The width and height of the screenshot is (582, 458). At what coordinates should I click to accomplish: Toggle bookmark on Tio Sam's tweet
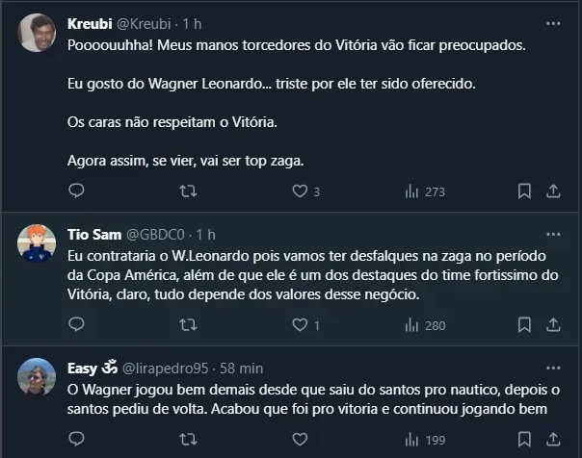[525, 326]
